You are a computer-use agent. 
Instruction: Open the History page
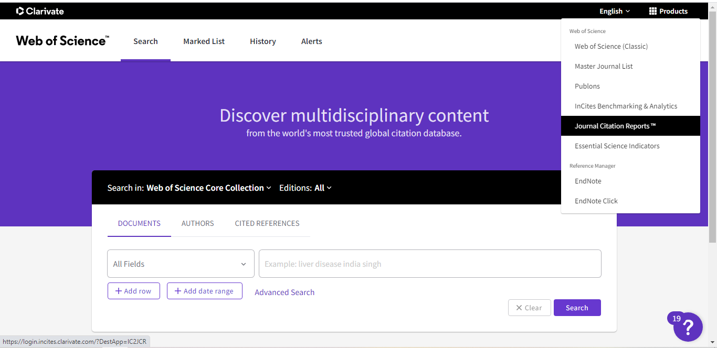click(x=262, y=41)
